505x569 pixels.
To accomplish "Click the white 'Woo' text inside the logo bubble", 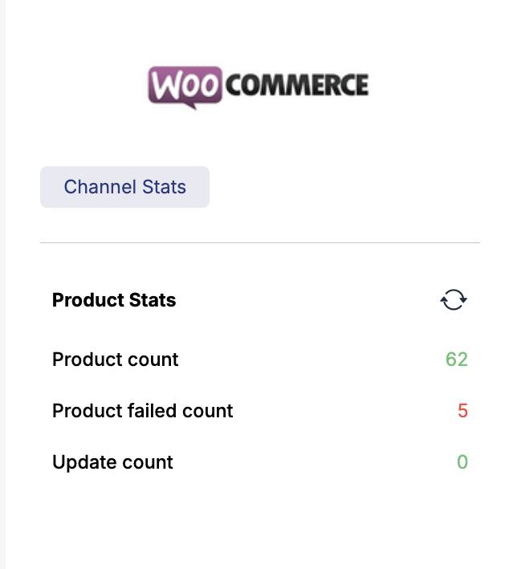I will click(x=185, y=85).
